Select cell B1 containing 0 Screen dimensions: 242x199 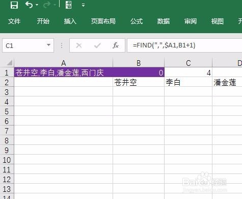[139, 72]
